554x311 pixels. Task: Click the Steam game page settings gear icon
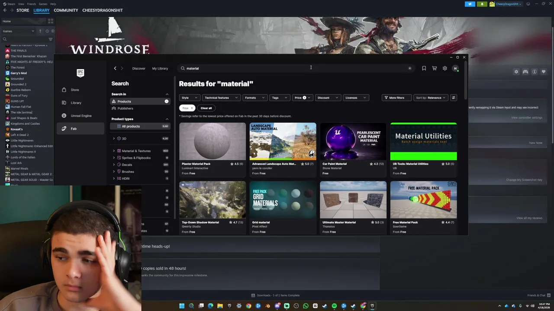[516, 72]
